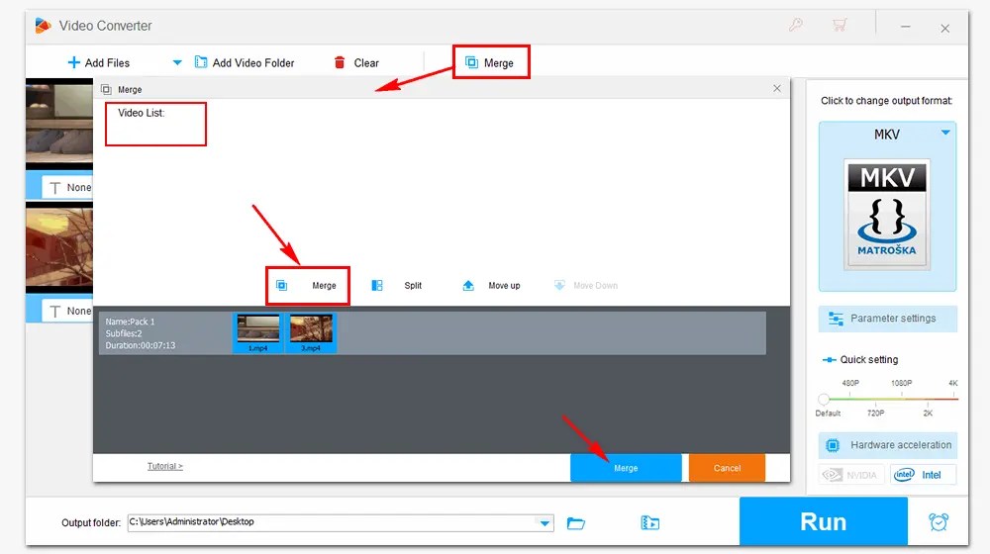Click the Split tool icon

377,286
